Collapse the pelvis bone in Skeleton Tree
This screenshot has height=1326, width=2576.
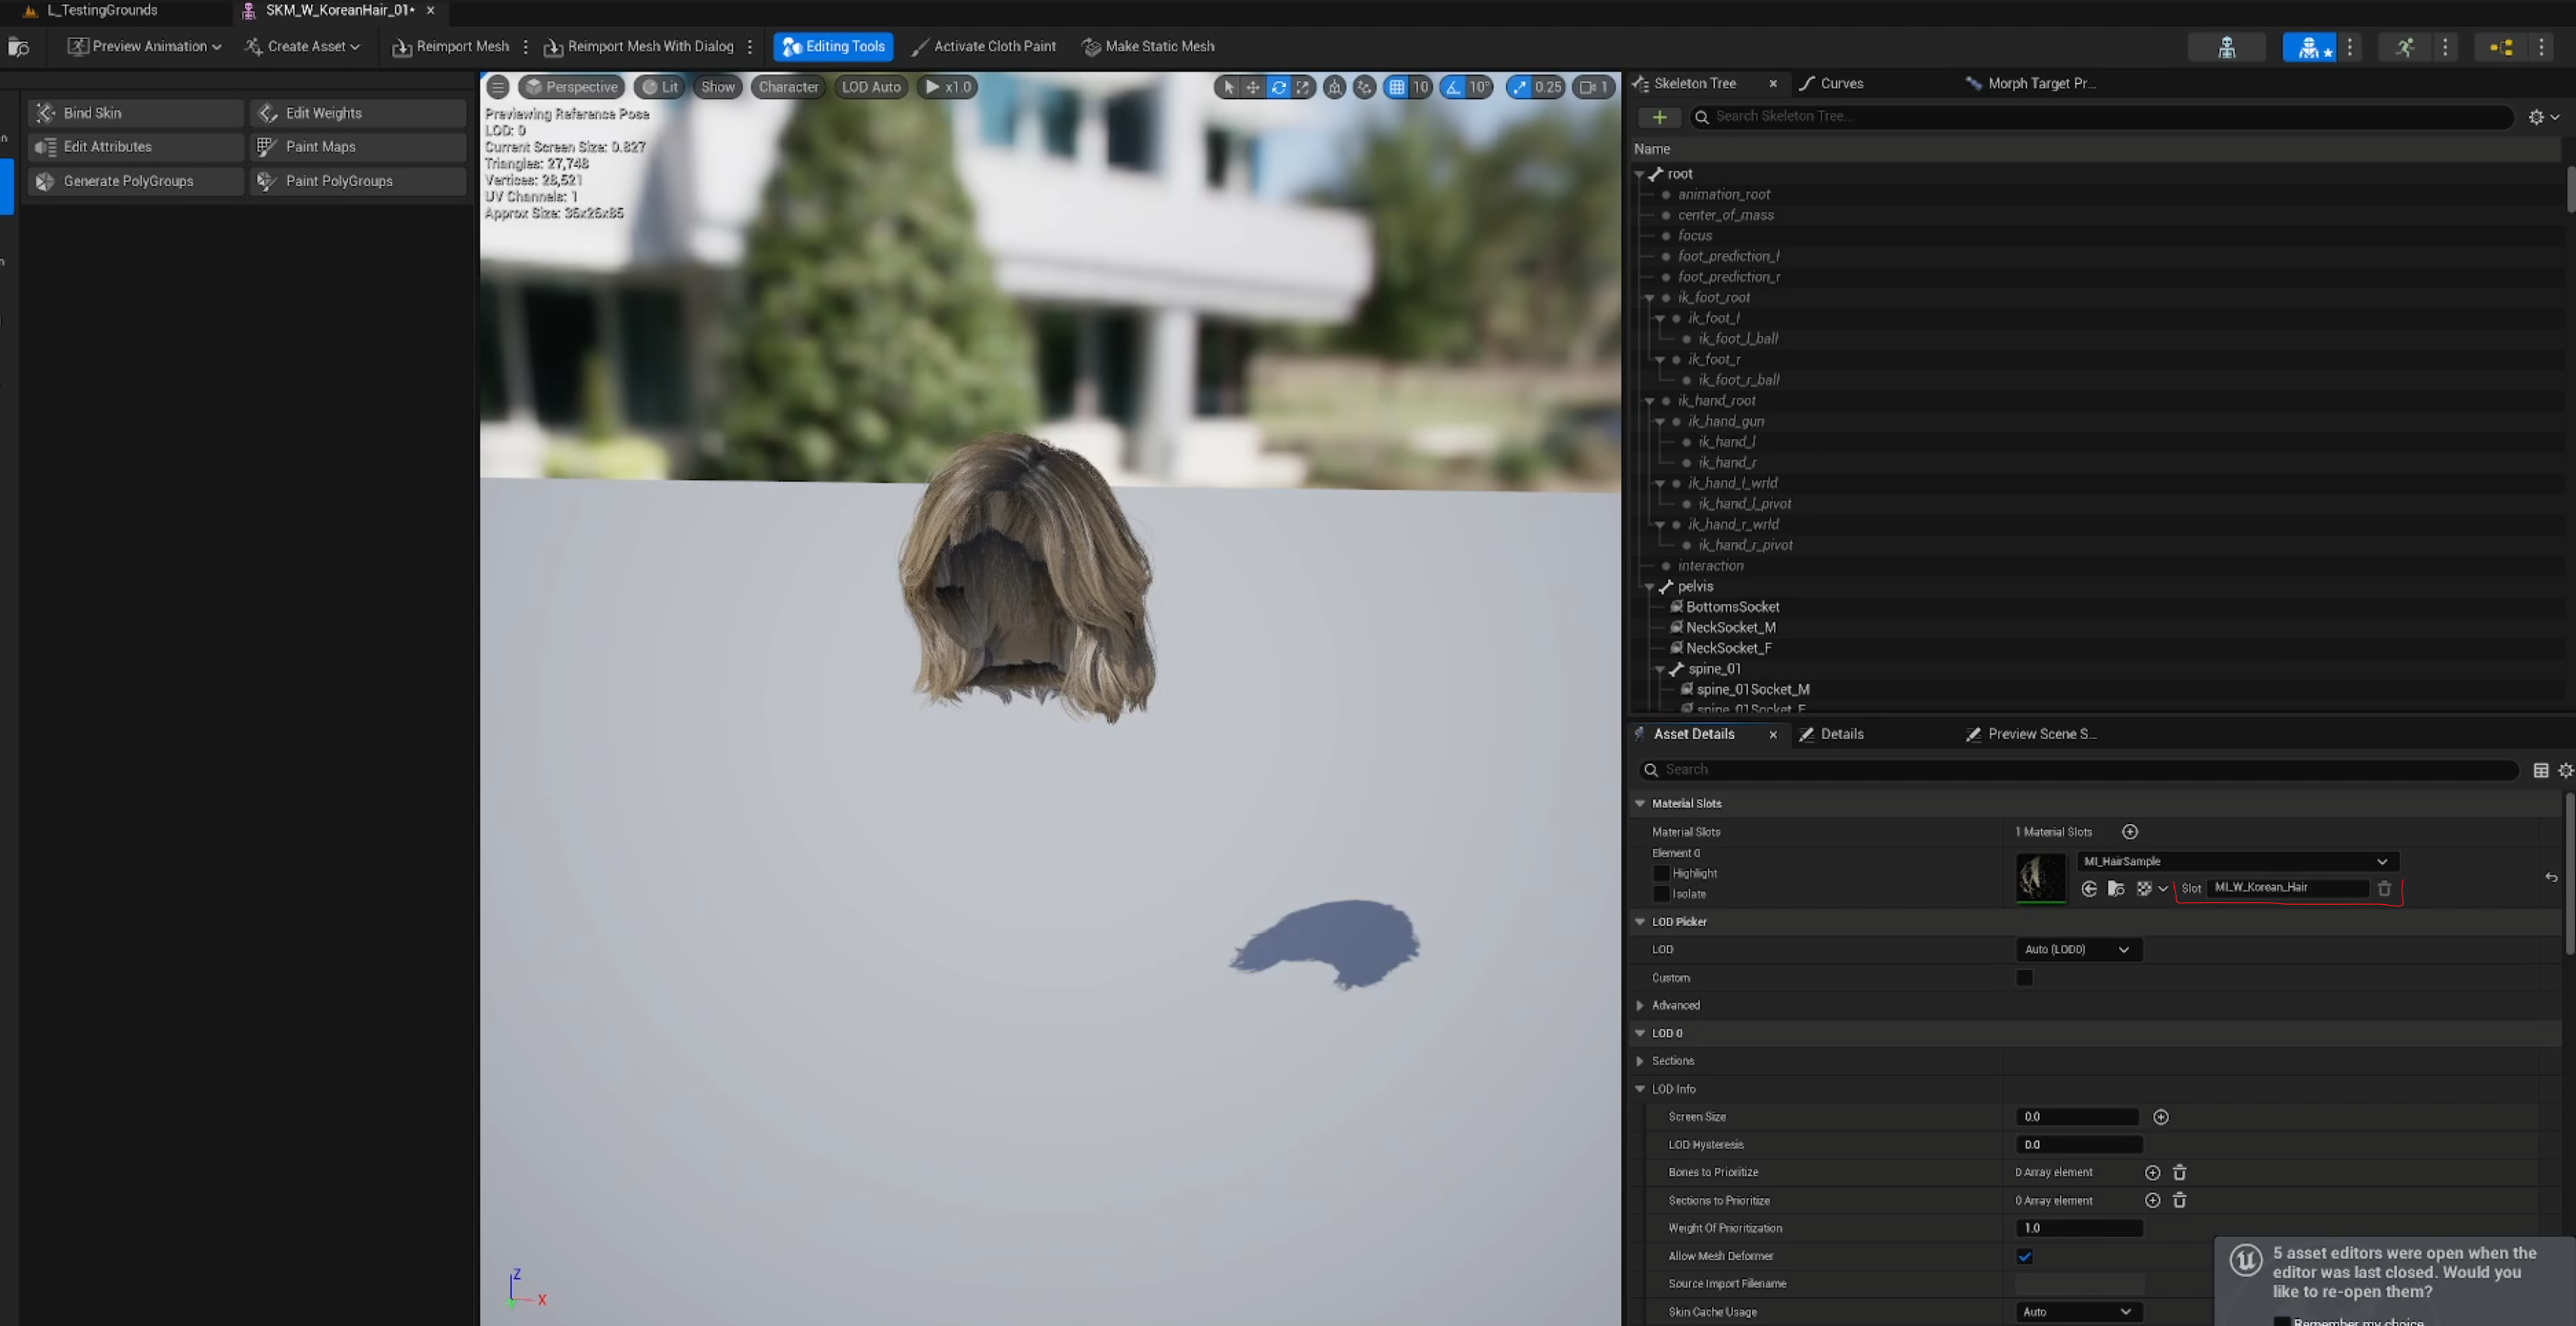pyautogui.click(x=1649, y=587)
